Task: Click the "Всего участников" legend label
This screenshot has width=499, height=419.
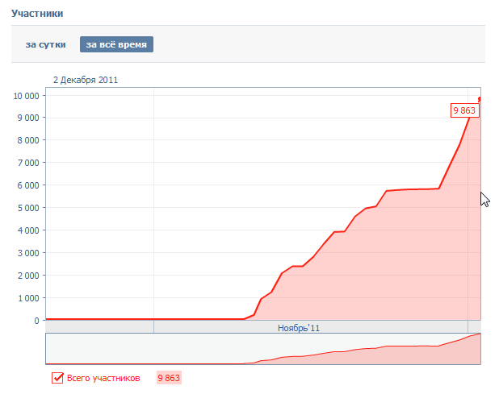Action: click(x=103, y=378)
